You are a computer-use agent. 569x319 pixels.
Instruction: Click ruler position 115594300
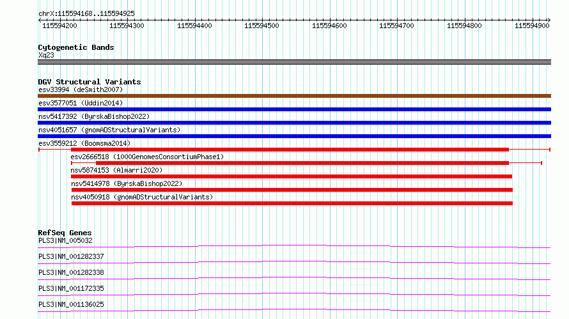pos(127,26)
